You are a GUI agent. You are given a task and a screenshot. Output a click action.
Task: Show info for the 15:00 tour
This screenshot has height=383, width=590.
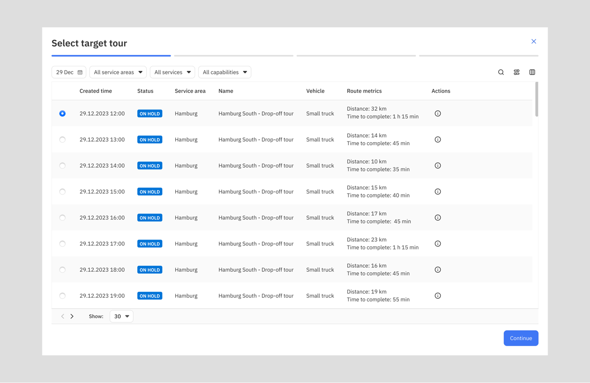[x=438, y=191]
